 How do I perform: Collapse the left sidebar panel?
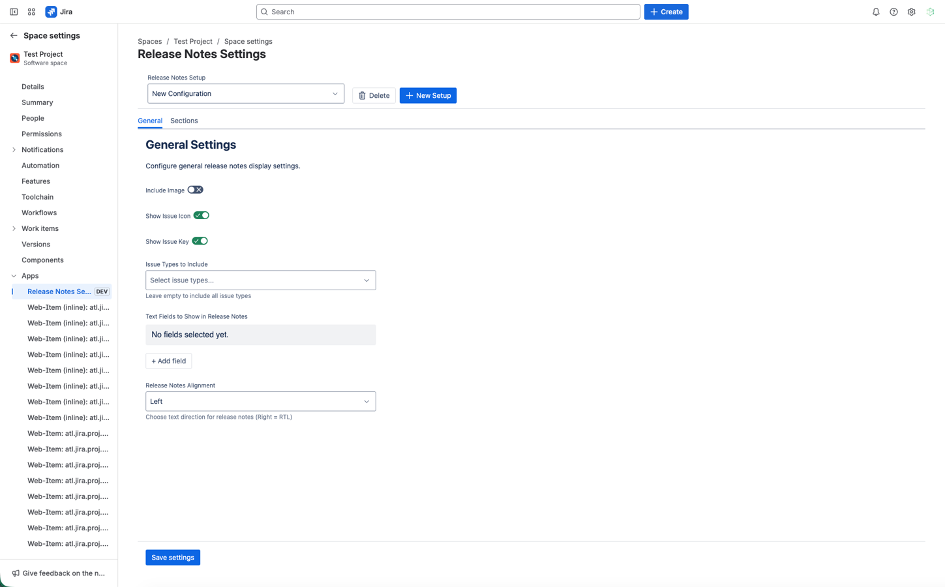pyautogui.click(x=13, y=12)
